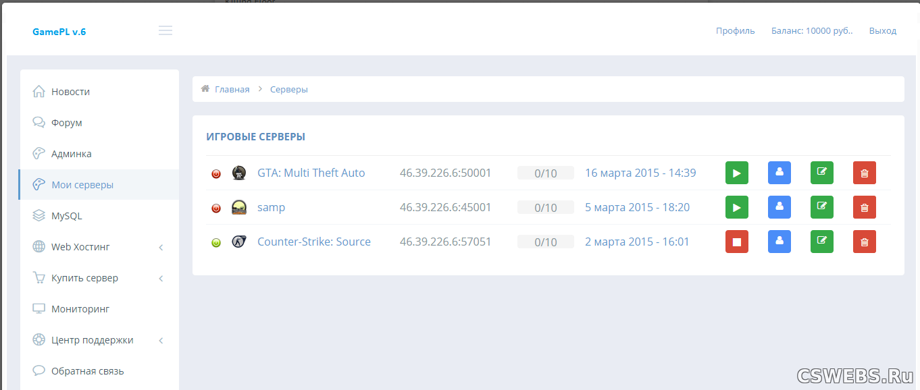This screenshot has height=390, width=920.
Task: Delete the Counter-Strike: Source server
Action: click(865, 242)
